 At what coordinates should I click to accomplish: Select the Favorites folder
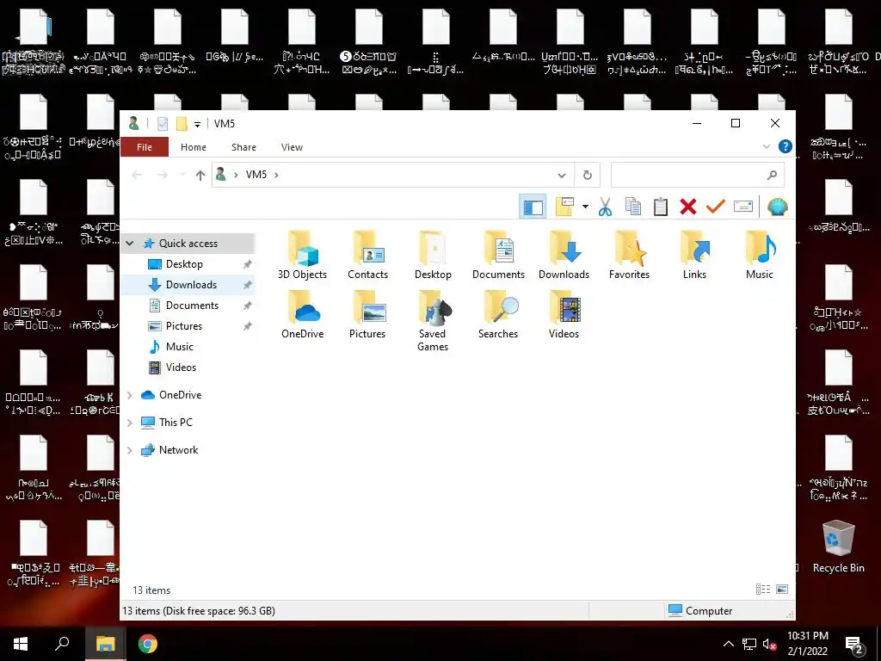(629, 255)
